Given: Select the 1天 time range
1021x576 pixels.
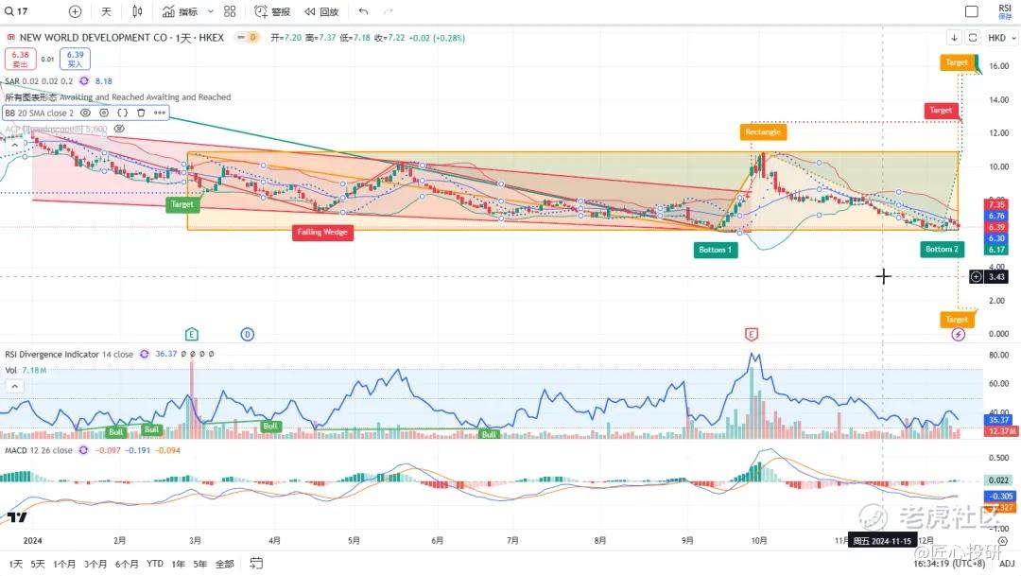Looking at the screenshot, I should tap(16, 564).
